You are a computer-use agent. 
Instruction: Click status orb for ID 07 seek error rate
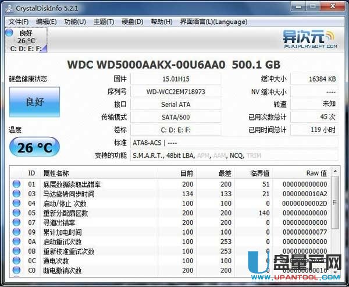16,222
